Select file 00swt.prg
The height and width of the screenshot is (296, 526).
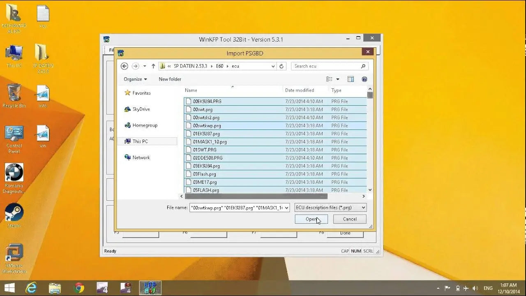tap(275, 109)
